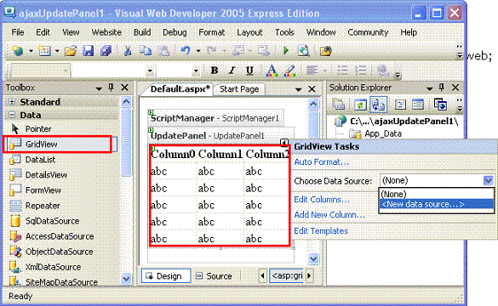Image resolution: width=498 pixels, height=306 pixels.
Task: Select the Default.aspx* tab
Action: click(x=180, y=89)
